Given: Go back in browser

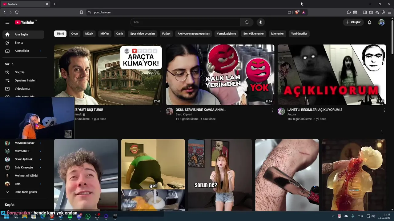Looking at the screenshot, I should click(x=4, y=12).
